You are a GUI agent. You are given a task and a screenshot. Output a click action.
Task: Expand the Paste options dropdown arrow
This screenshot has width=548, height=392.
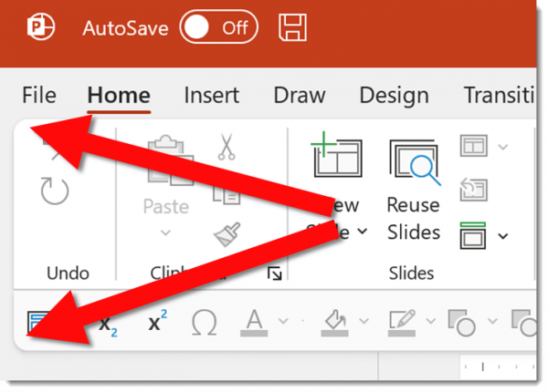[165, 233]
